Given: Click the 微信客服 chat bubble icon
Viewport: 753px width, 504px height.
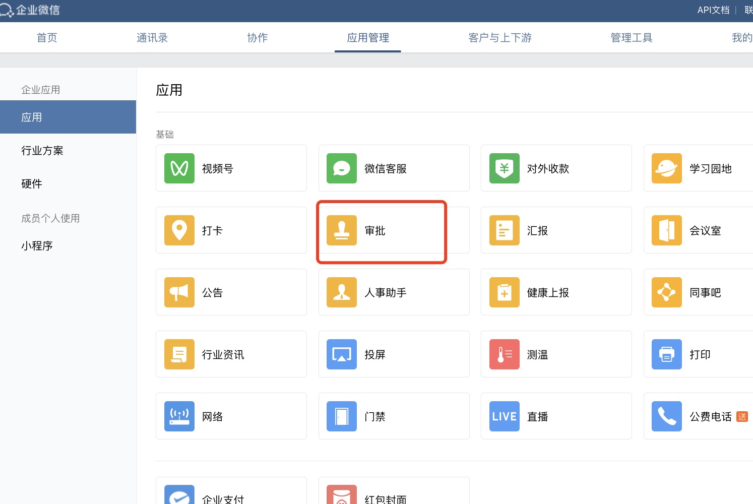Looking at the screenshot, I should point(342,168).
